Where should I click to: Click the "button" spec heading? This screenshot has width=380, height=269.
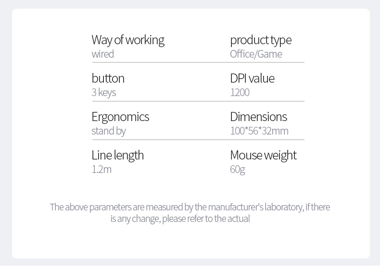tap(108, 78)
